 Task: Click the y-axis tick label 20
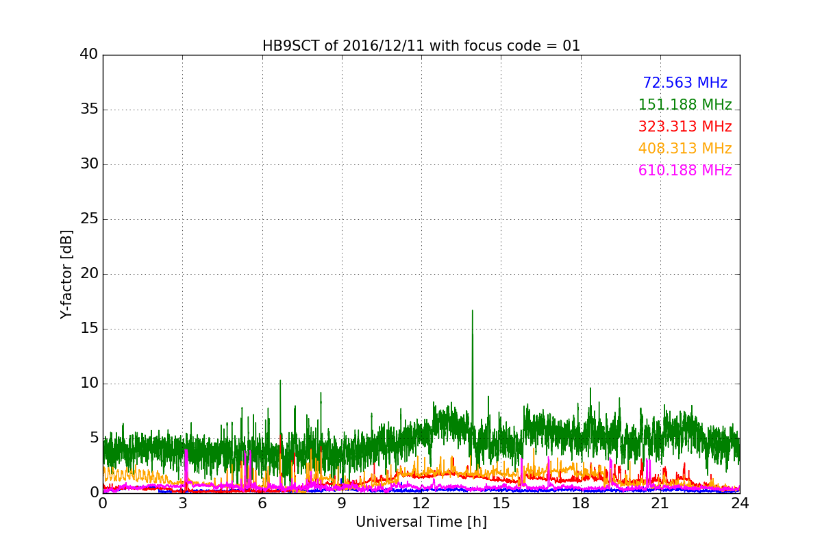[x=89, y=273]
